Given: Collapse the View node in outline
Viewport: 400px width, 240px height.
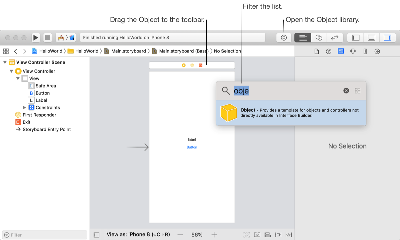Looking at the screenshot, I should point(18,78).
